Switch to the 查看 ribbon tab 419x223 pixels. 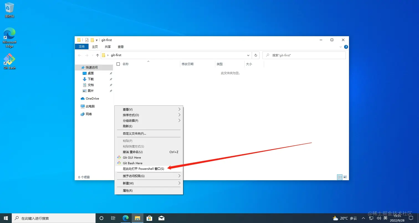tap(121, 47)
